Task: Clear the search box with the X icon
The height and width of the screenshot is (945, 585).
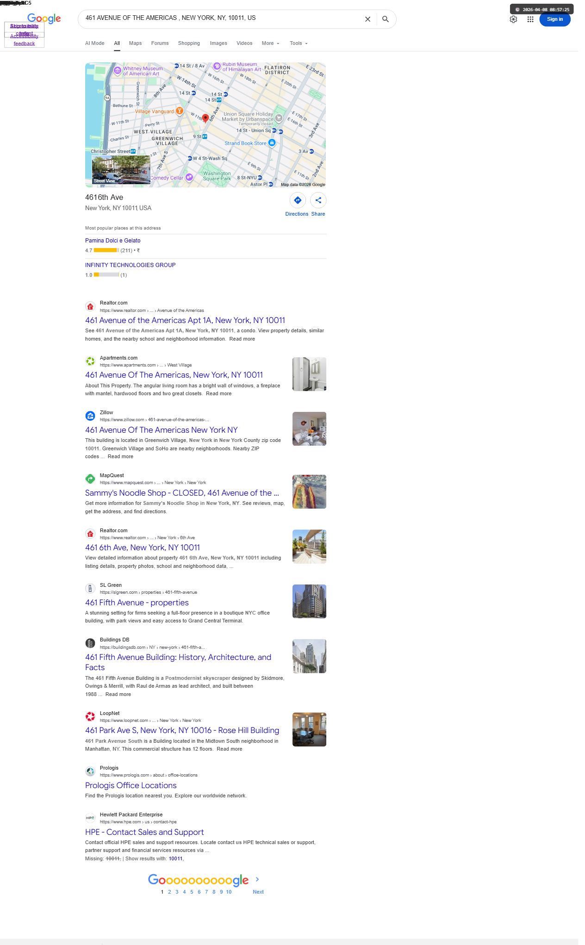Action: point(367,19)
